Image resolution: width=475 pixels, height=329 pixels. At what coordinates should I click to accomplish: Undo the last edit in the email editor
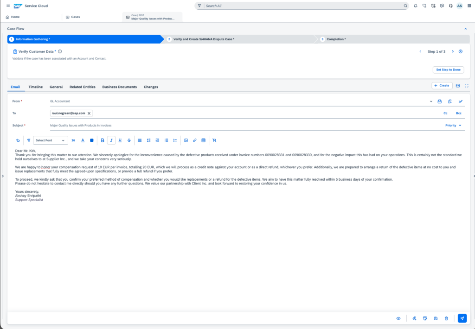18,140
